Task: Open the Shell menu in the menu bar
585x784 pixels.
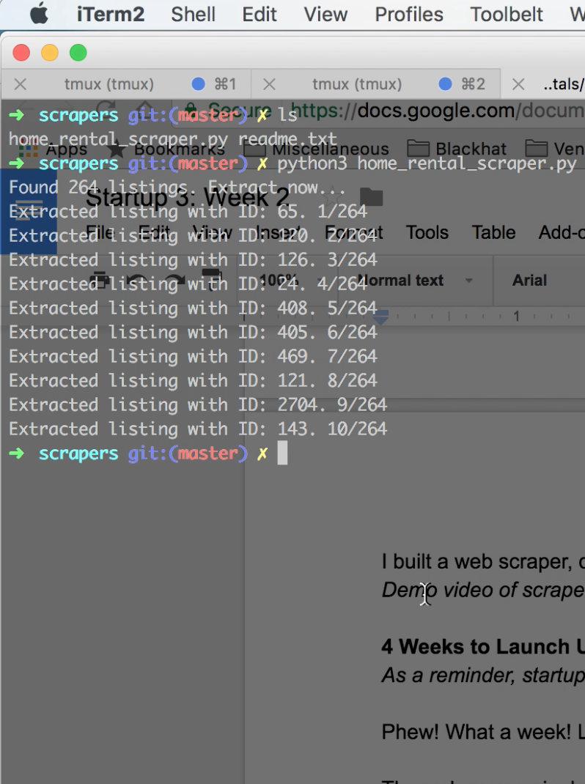Action: tap(194, 15)
